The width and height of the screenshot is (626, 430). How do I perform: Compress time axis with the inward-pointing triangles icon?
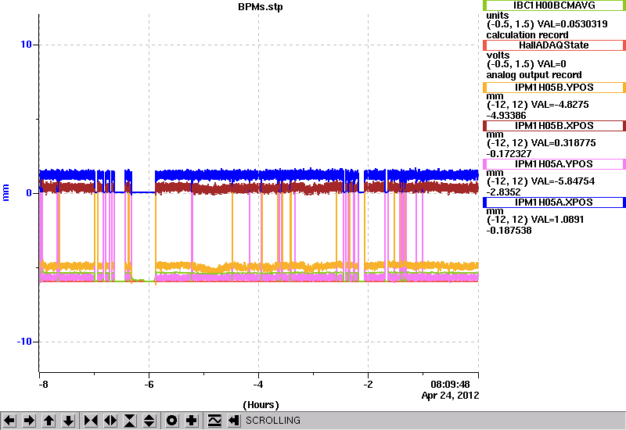pos(91,421)
